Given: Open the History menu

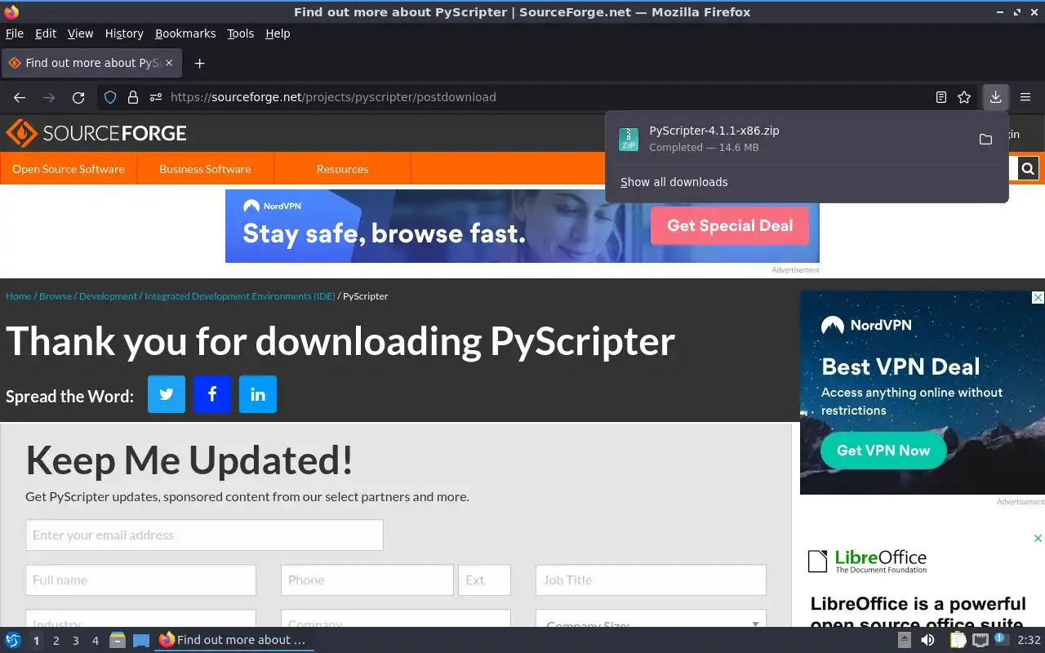Looking at the screenshot, I should click(x=124, y=33).
